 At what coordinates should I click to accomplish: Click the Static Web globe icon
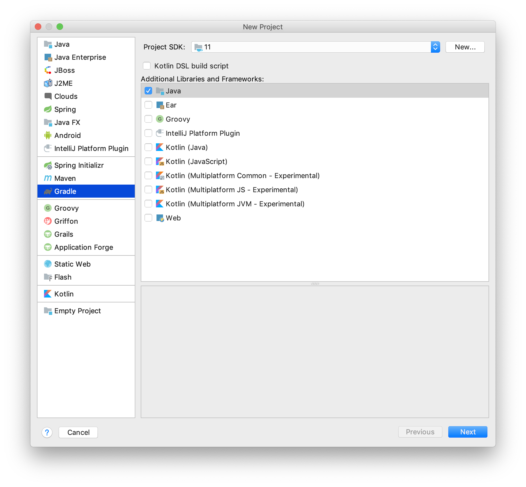point(48,264)
